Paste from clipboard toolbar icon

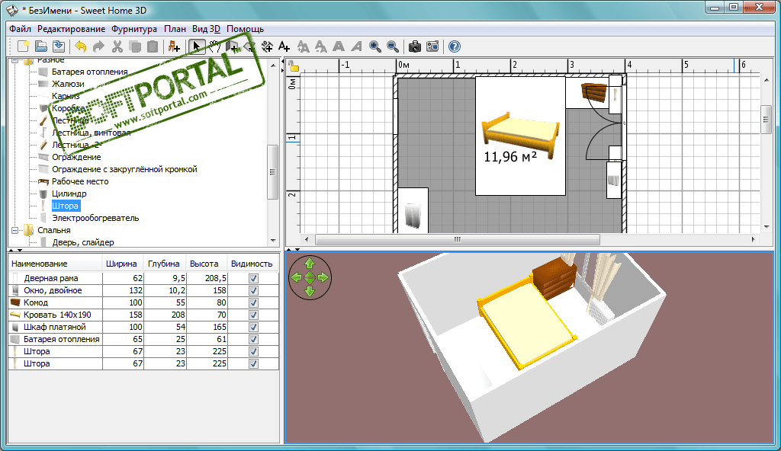[x=153, y=46]
